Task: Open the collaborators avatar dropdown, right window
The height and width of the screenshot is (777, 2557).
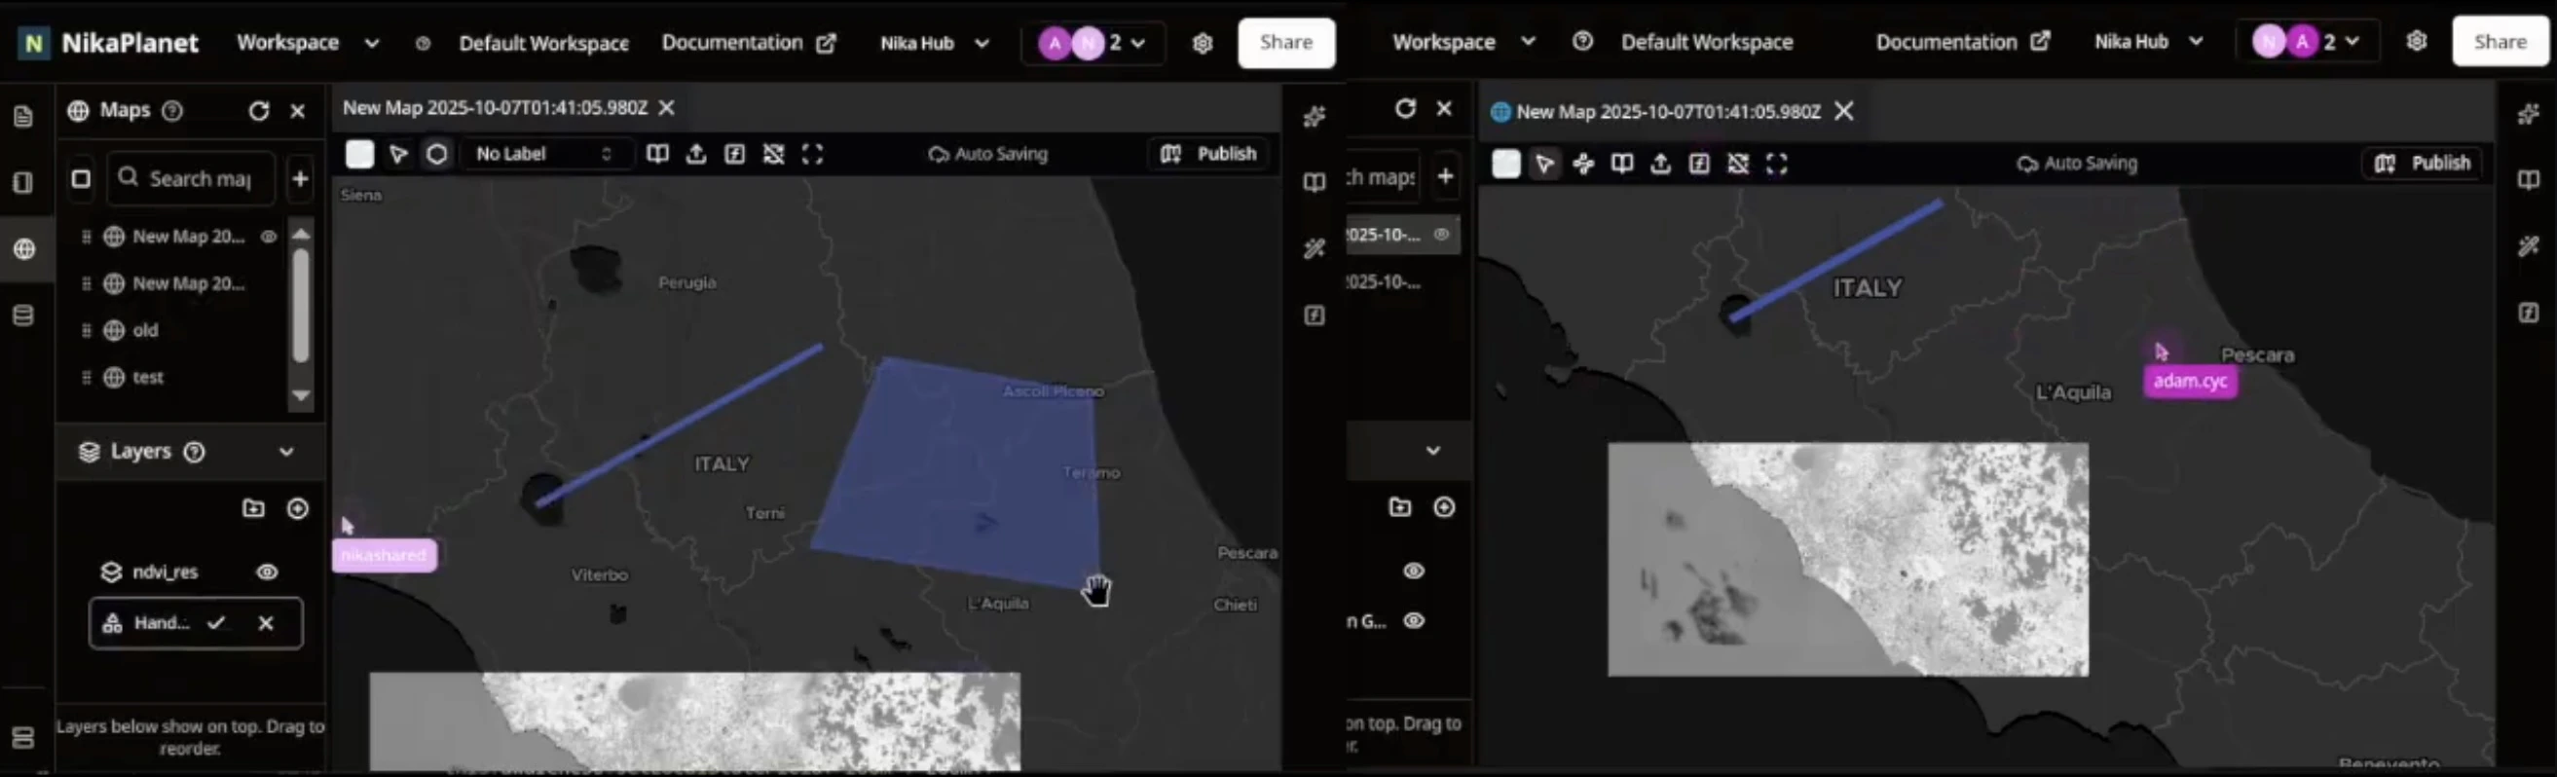Action: pos(2306,42)
